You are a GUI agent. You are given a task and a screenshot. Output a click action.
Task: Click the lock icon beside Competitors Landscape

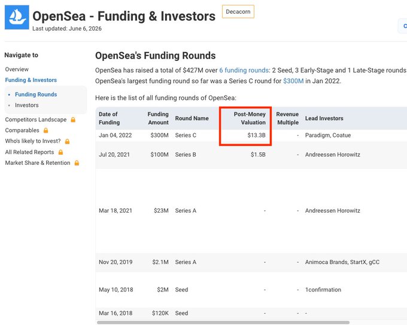73,119
